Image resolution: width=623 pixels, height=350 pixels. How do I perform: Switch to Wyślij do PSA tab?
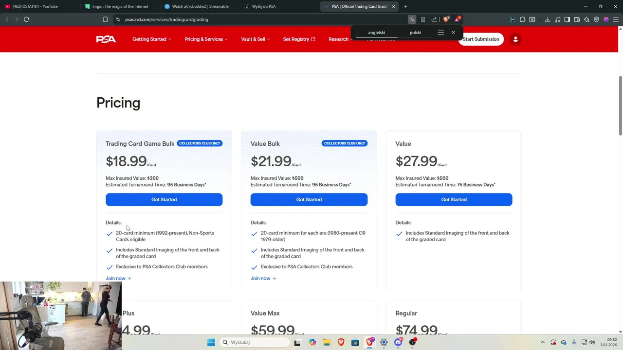coord(279,6)
